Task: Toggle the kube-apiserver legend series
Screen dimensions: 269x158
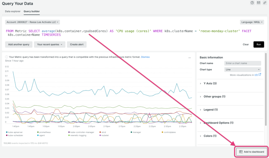Action: pyautogui.click(x=15, y=132)
